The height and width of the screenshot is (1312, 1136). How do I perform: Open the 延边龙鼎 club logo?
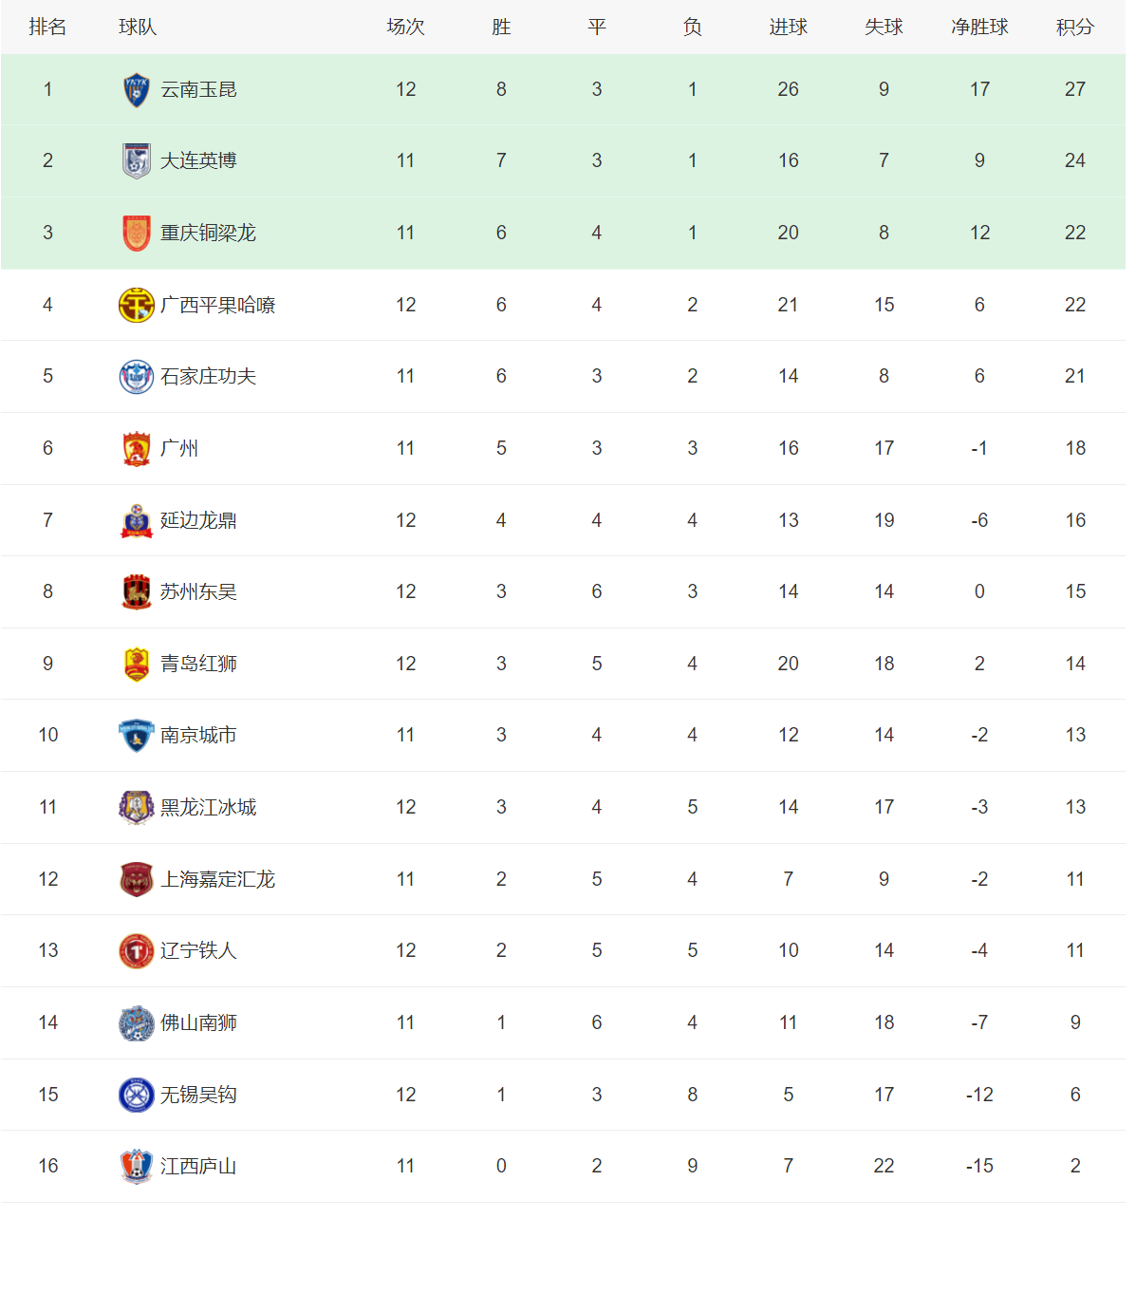tap(137, 521)
